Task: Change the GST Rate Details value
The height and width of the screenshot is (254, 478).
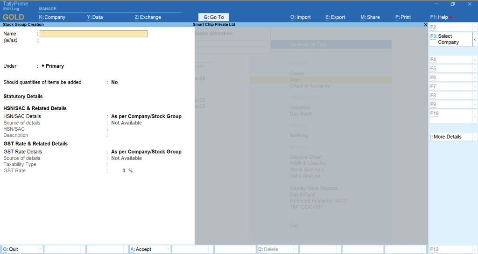Action: pos(146,152)
